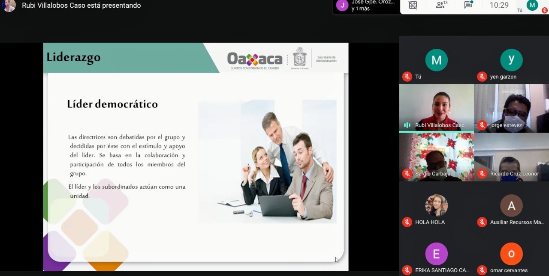Click the grid layout icon in top bar

(413, 5)
